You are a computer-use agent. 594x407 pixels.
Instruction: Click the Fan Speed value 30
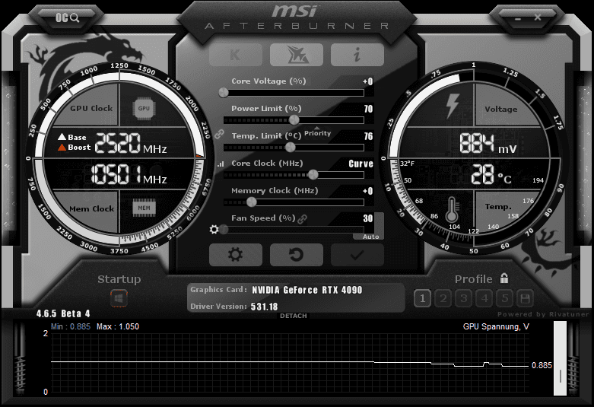click(368, 218)
